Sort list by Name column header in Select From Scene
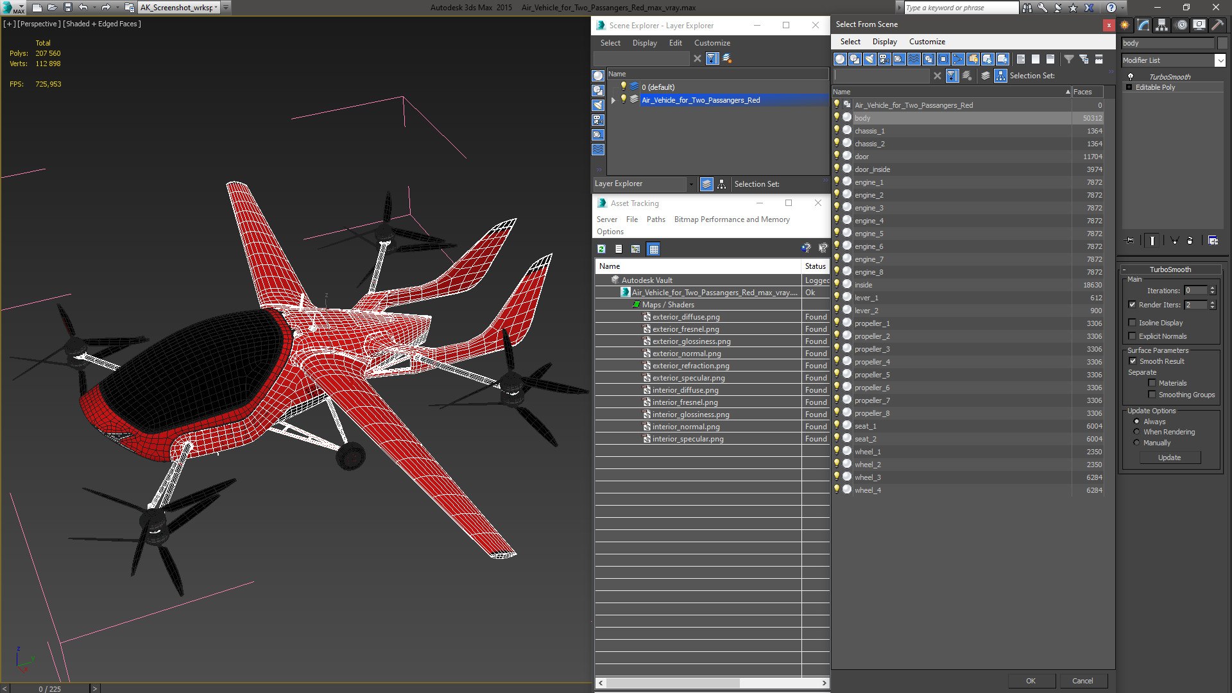The image size is (1232, 693). coord(952,92)
